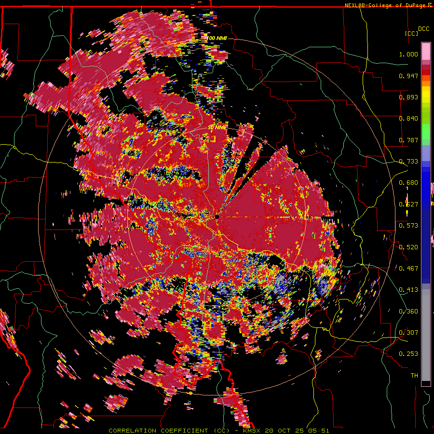
Task: Click the DCC legend heading
Action: tap(423, 29)
